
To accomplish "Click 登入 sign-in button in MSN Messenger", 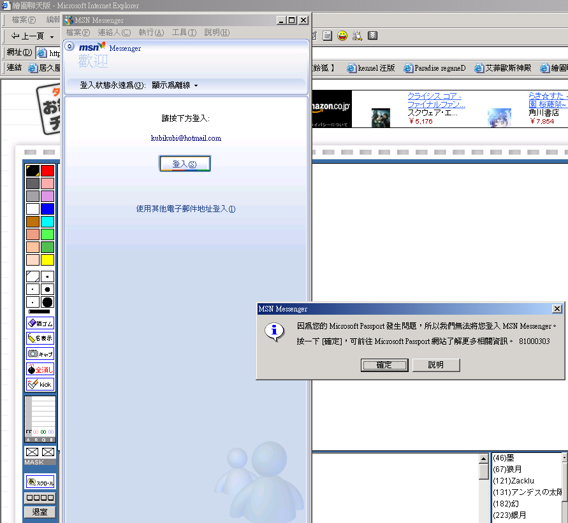I will click(x=185, y=164).
